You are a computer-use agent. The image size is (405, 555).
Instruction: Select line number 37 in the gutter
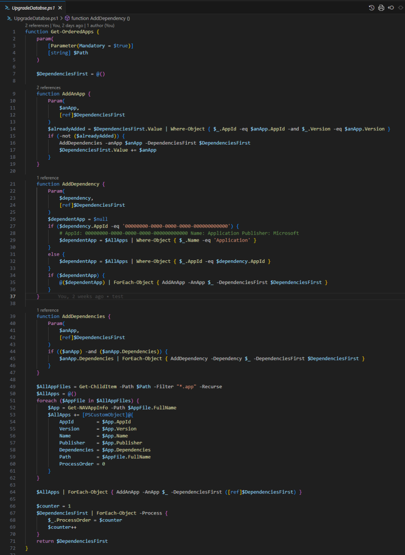[x=13, y=297]
